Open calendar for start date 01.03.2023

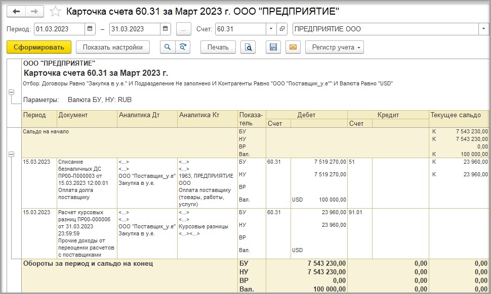point(90,29)
